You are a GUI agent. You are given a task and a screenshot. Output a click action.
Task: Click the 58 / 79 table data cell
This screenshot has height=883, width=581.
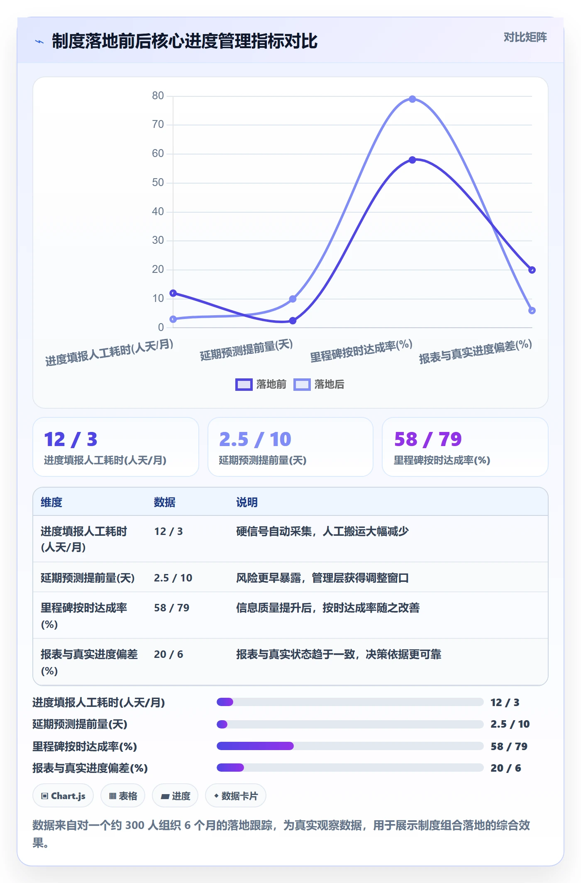[172, 608]
